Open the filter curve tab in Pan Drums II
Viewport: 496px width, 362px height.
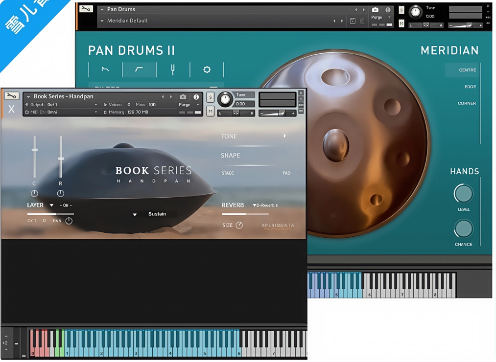(x=139, y=69)
